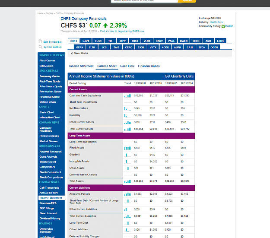Open the Press Releases link
Viewport: 270px width, 238px height.
pos(49,136)
